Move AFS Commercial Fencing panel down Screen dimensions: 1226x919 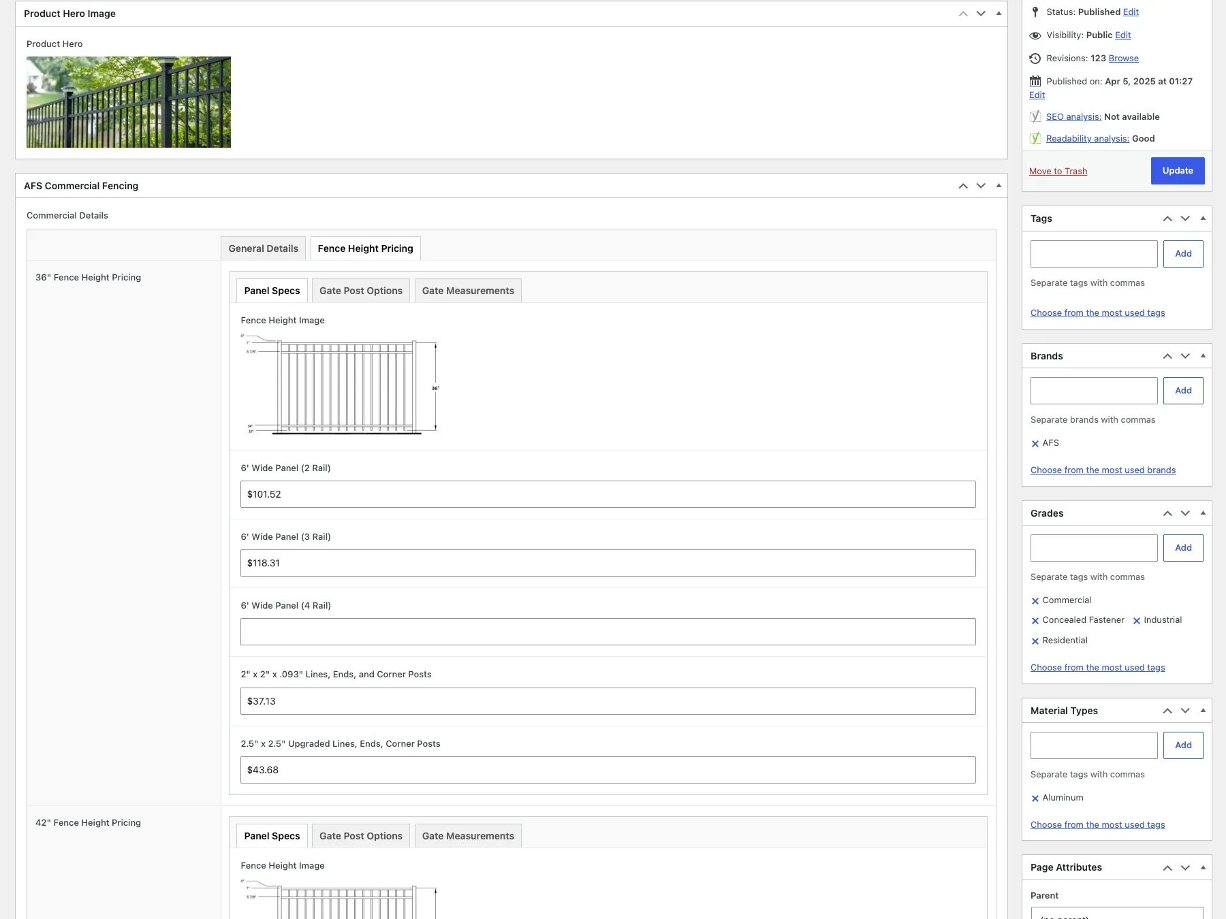(981, 186)
